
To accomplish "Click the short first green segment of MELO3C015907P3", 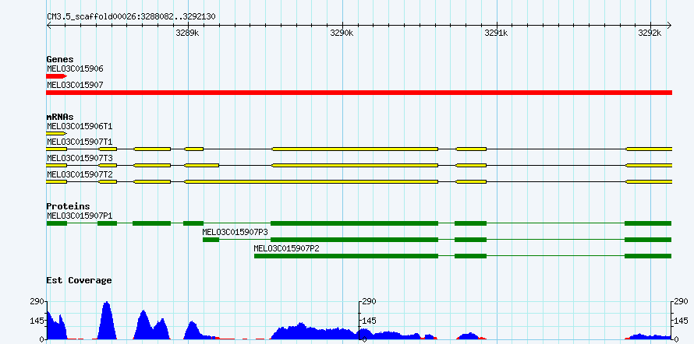I will (x=211, y=240).
